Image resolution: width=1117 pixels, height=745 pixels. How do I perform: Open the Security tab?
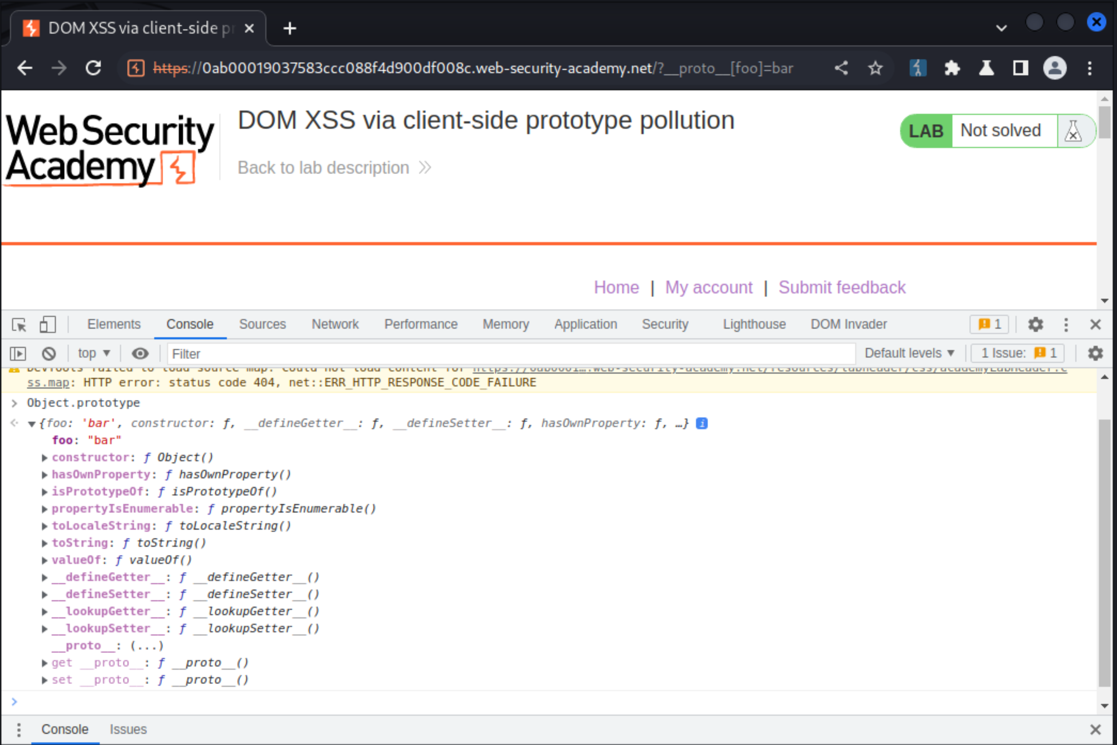(x=665, y=325)
